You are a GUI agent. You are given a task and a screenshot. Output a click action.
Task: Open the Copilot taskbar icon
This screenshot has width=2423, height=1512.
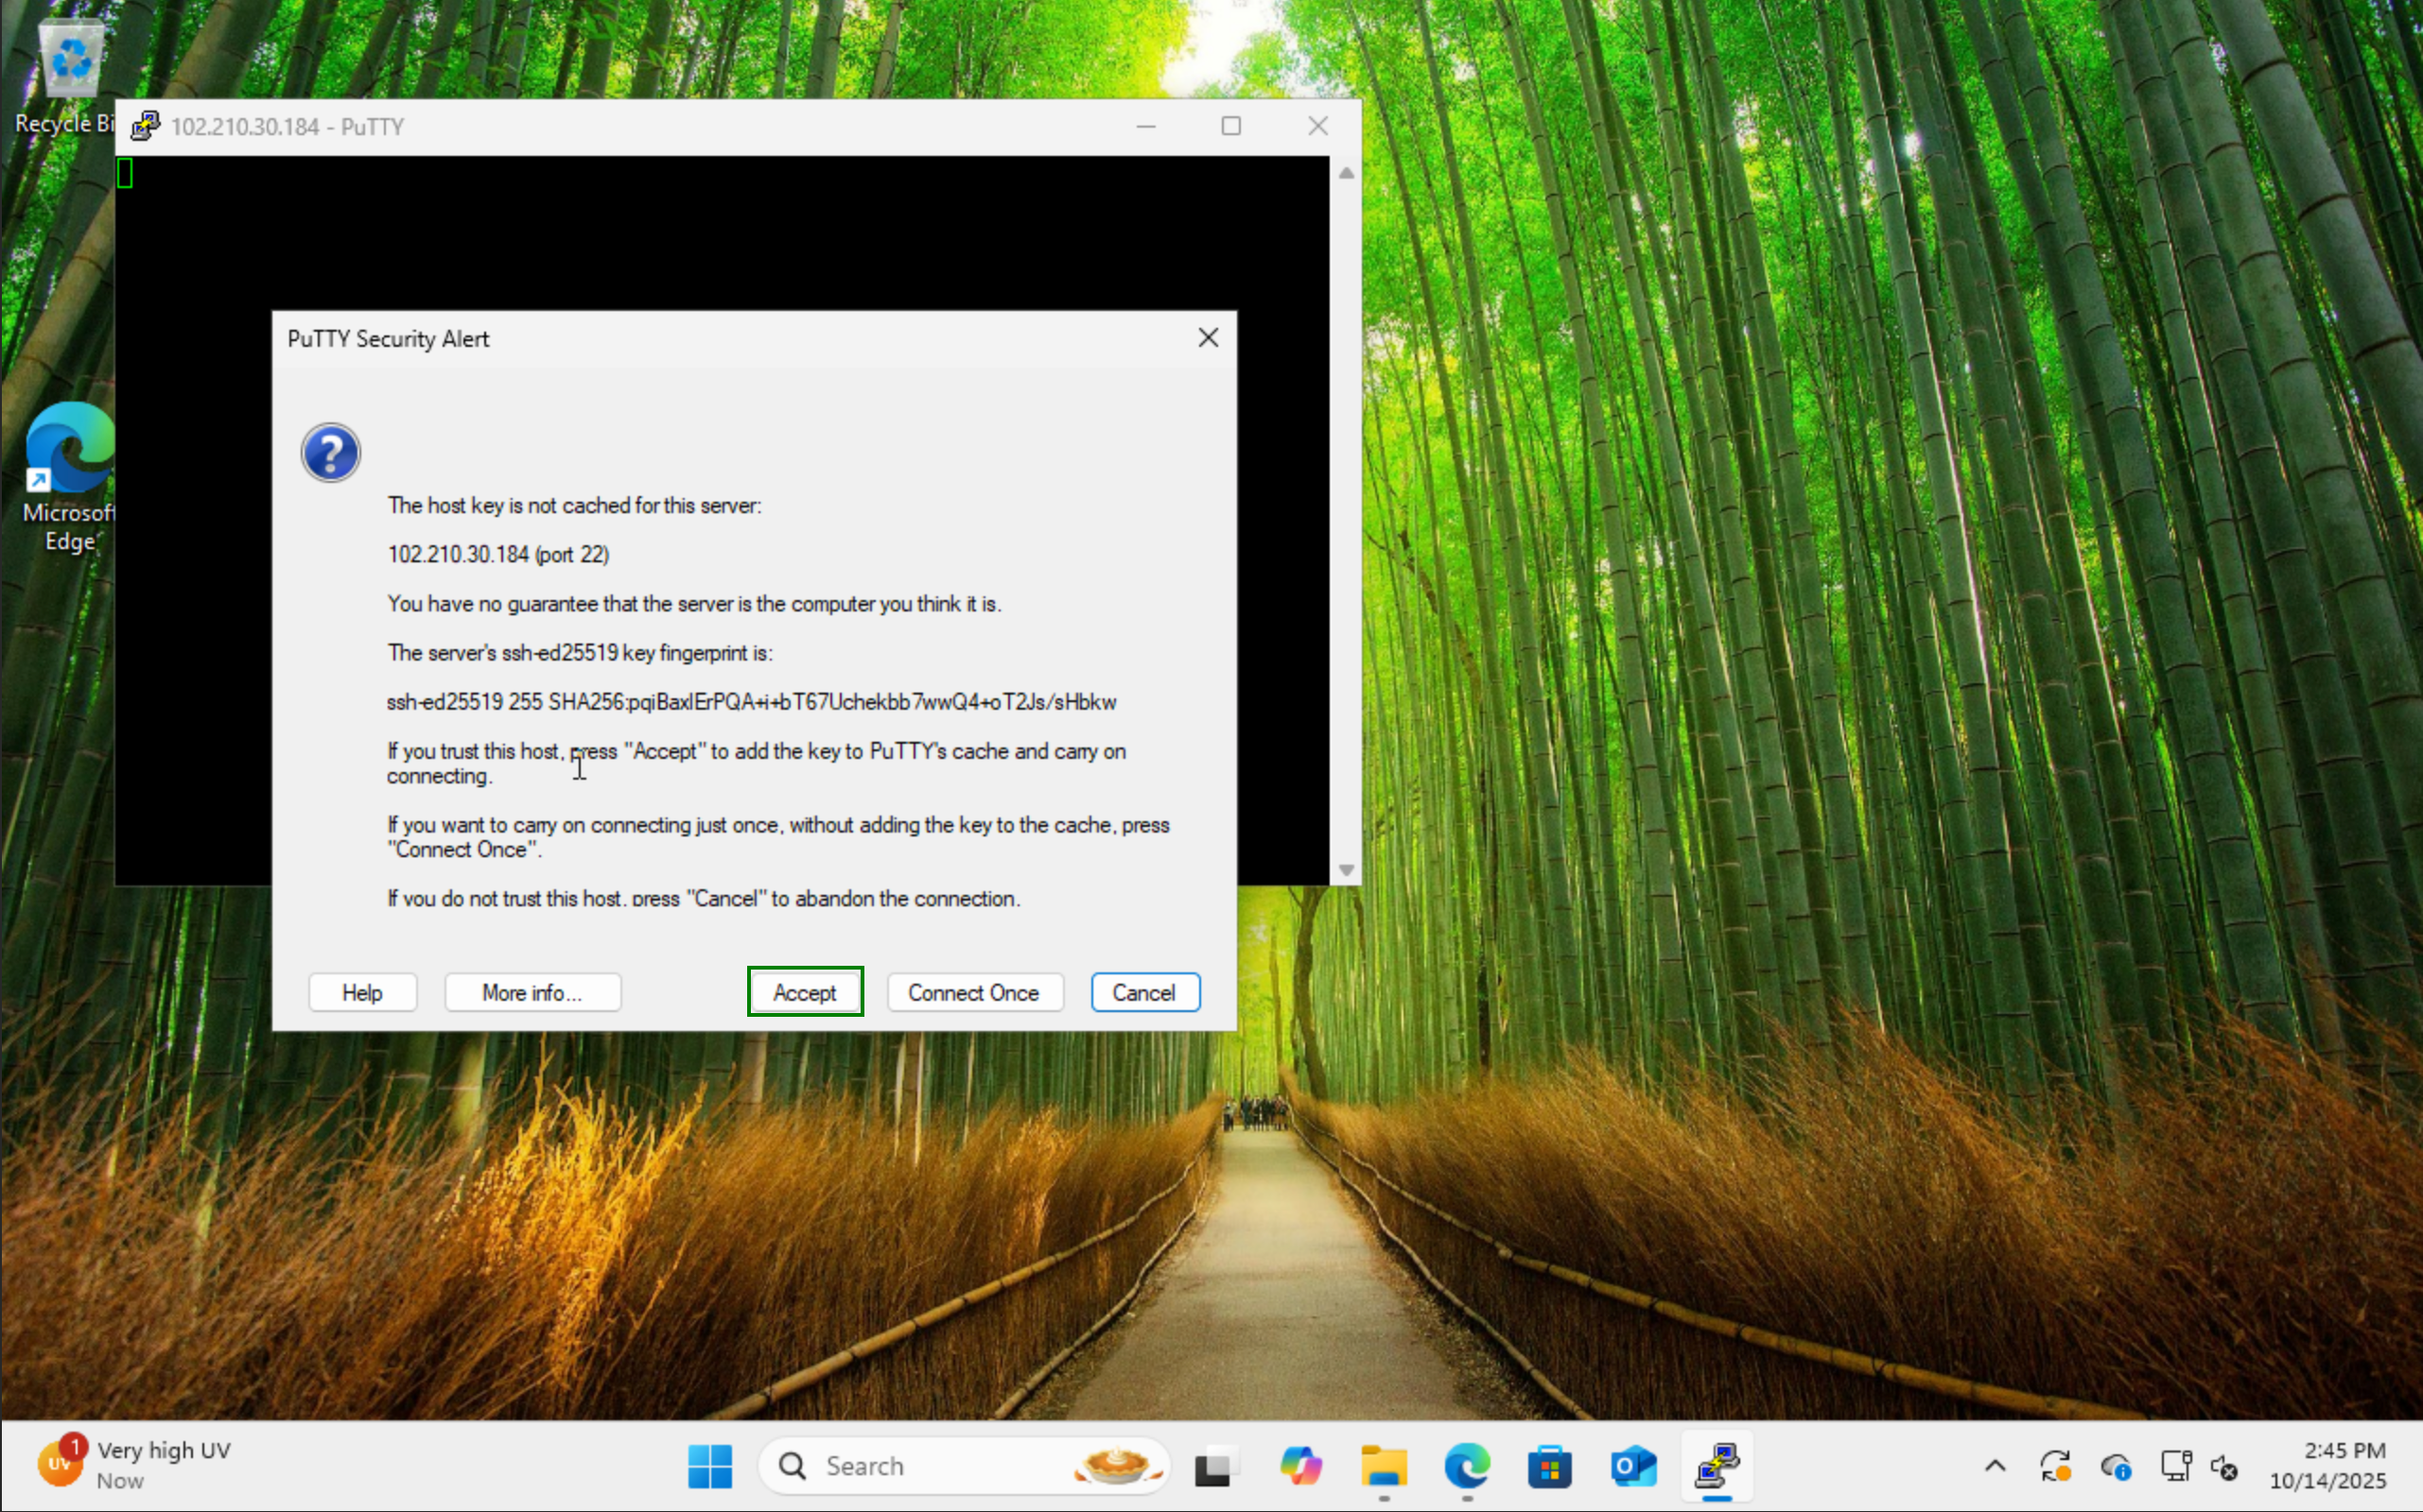(x=1300, y=1466)
